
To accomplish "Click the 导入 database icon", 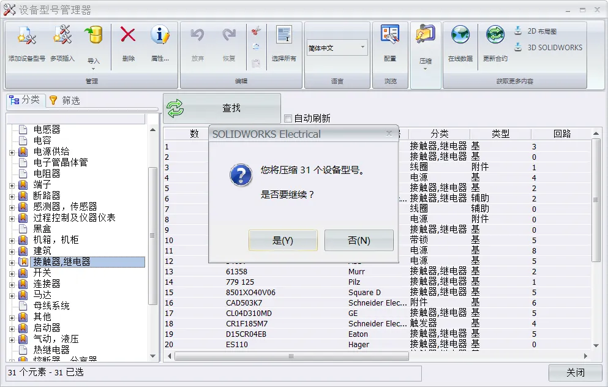I will click(94, 36).
